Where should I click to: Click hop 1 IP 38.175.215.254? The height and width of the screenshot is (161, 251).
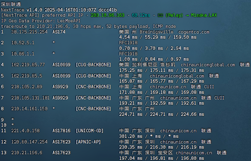29,32
